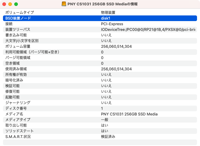
Task: Click the PNY CS1031 256GB SSD Media value
Action: pos(129,114)
